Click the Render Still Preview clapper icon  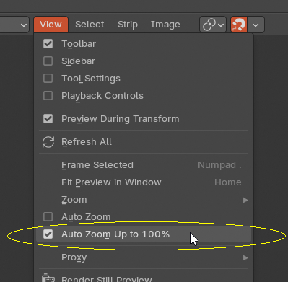click(48, 278)
